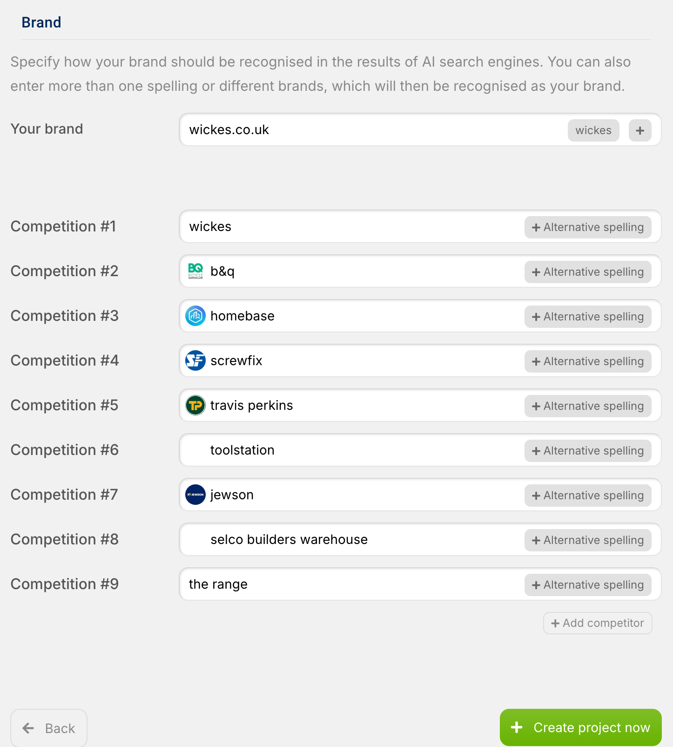Add alternative spelling for selco builders warehouse
This screenshot has height=747, width=673.
coord(588,540)
